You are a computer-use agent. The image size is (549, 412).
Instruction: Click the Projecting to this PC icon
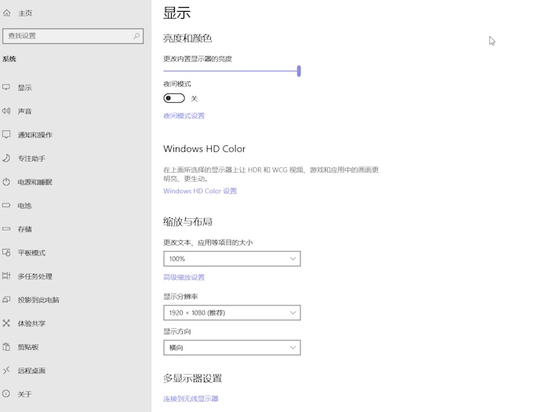(x=6, y=300)
